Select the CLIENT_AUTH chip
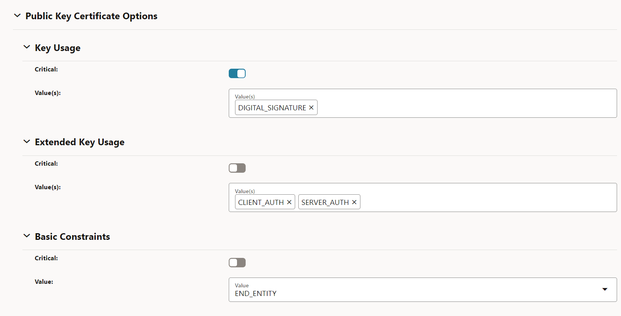This screenshot has height=316, width=621. click(261, 202)
